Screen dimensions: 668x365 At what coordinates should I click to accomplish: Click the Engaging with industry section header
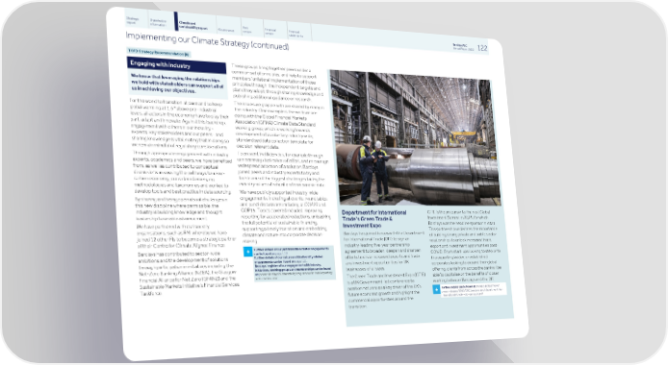point(176,65)
